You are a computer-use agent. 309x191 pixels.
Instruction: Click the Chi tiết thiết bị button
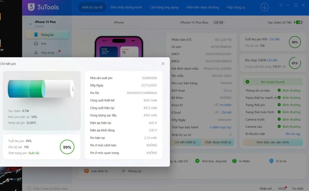185,142
